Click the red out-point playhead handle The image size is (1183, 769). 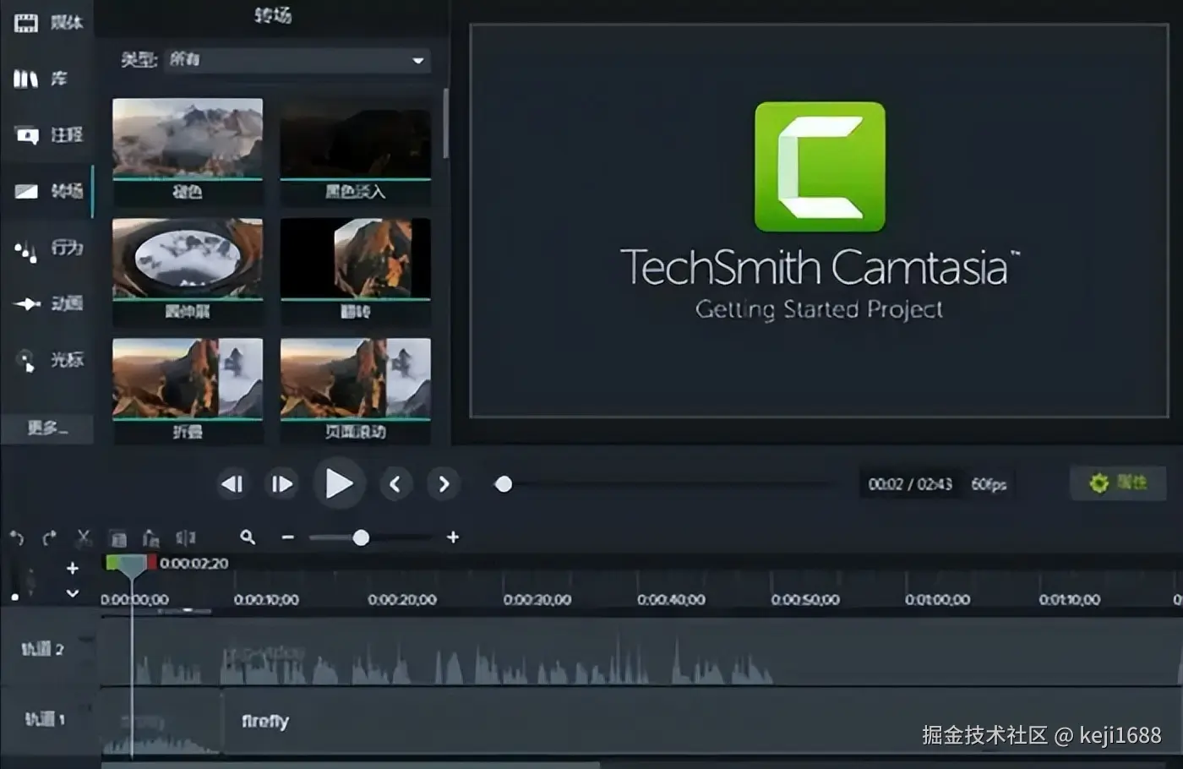[x=152, y=563]
